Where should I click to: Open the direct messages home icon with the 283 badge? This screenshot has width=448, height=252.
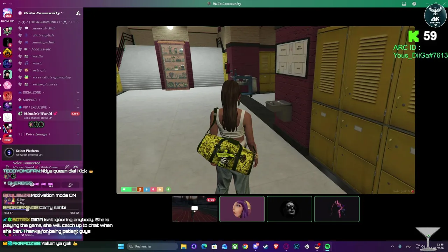coord(7,13)
